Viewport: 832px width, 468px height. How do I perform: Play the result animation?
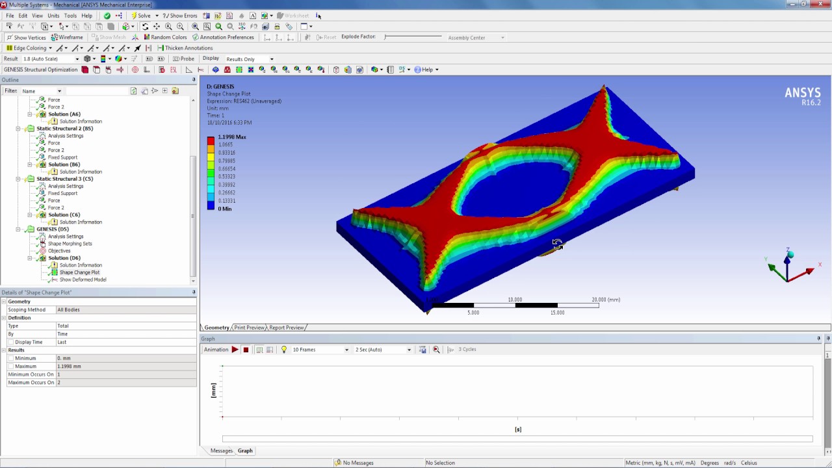[235, 350]
